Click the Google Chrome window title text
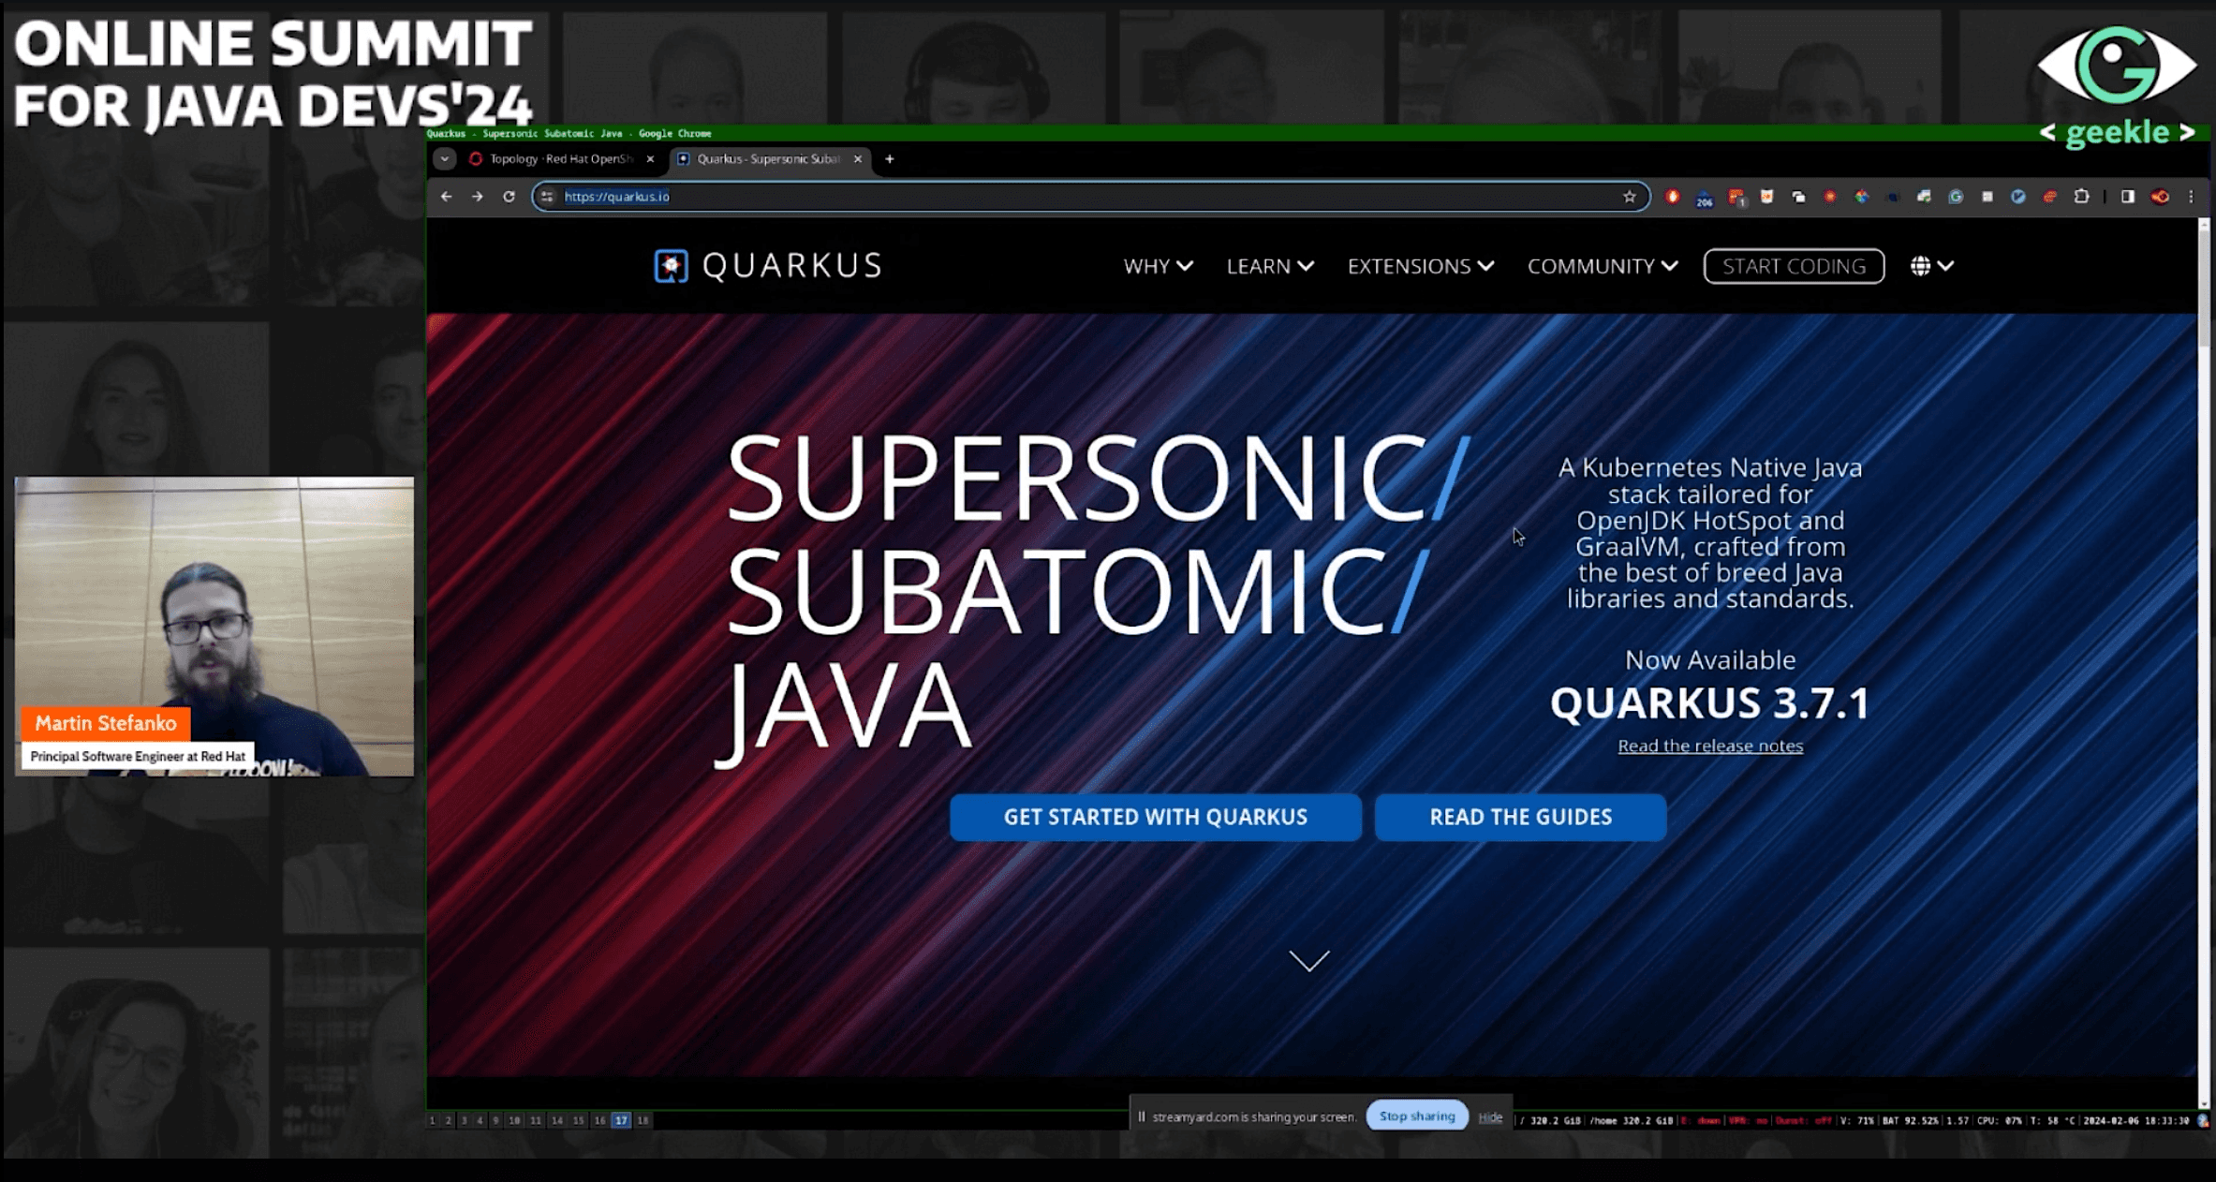2216x1182 pixels. tap(569, 134)
